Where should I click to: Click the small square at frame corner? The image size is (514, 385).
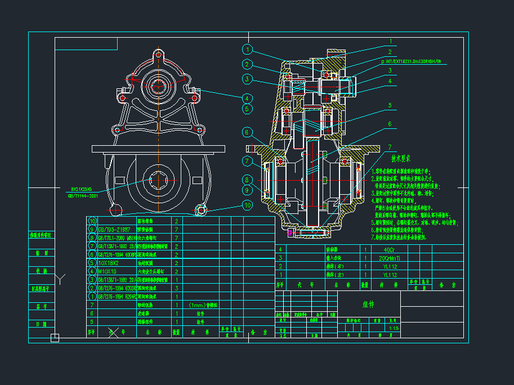tap(55, 338)
